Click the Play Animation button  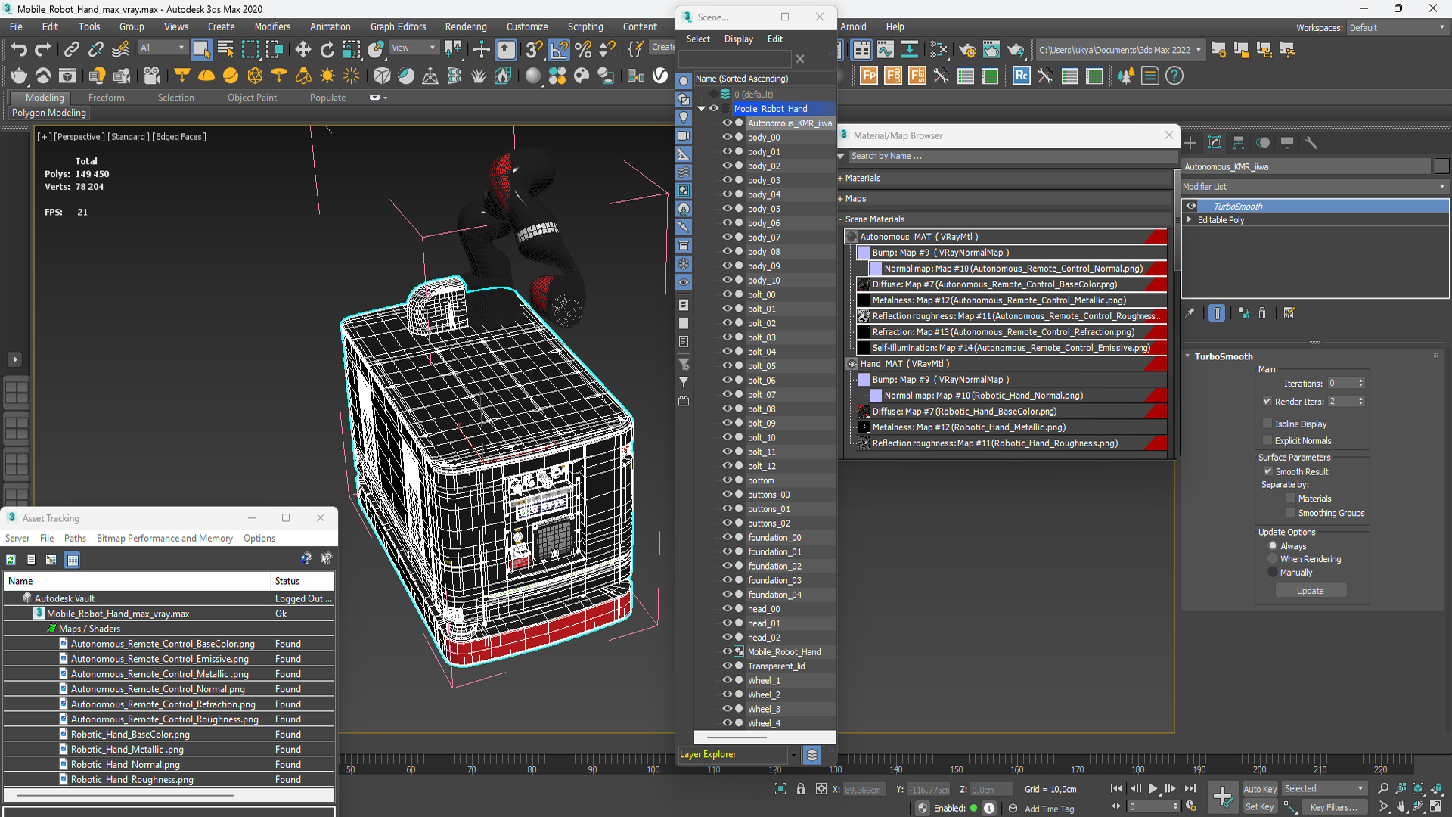coord(1153,789)
